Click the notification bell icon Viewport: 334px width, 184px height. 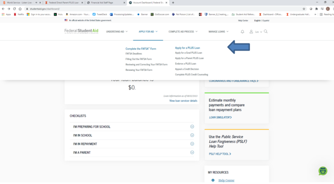coord(242,32)
